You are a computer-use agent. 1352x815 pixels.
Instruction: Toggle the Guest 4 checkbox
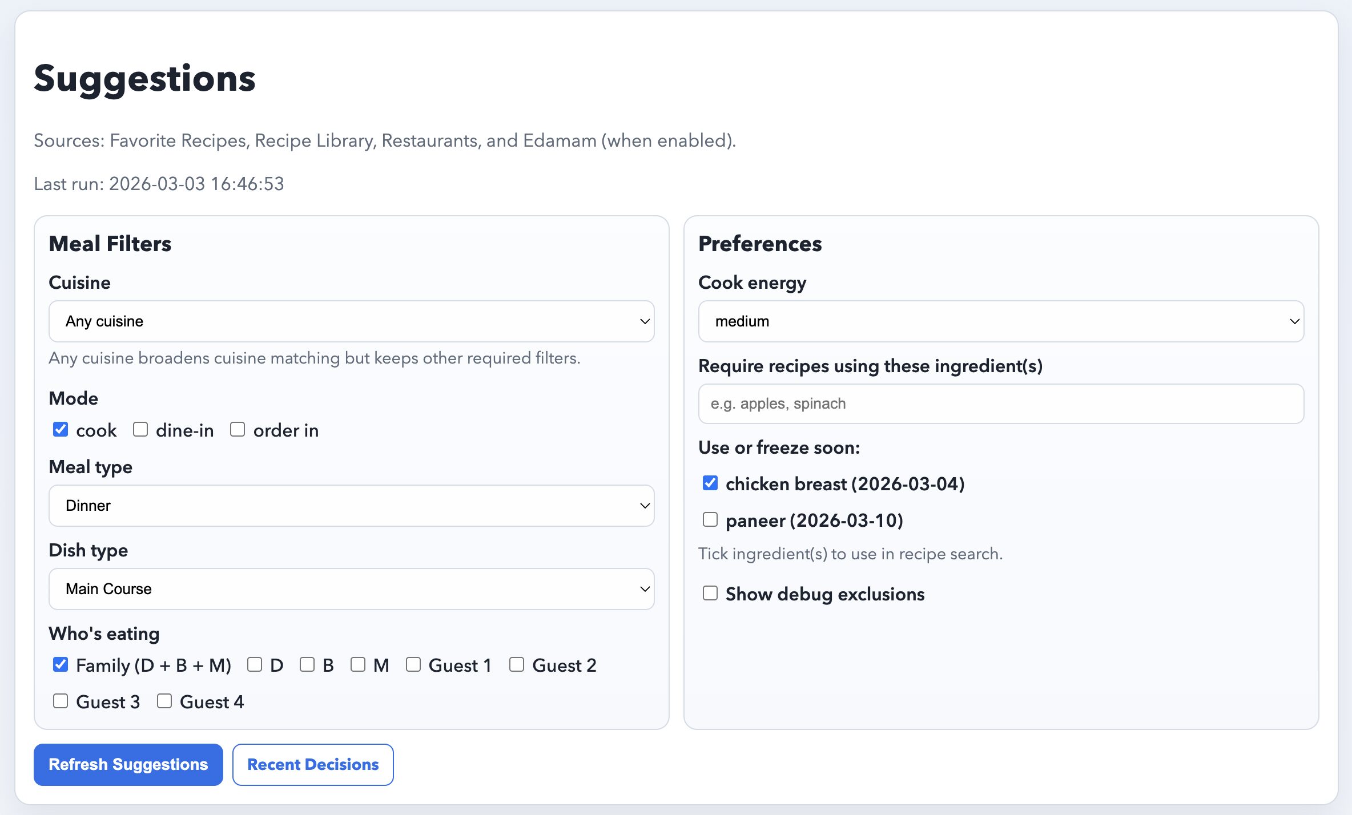pos(164,701)
